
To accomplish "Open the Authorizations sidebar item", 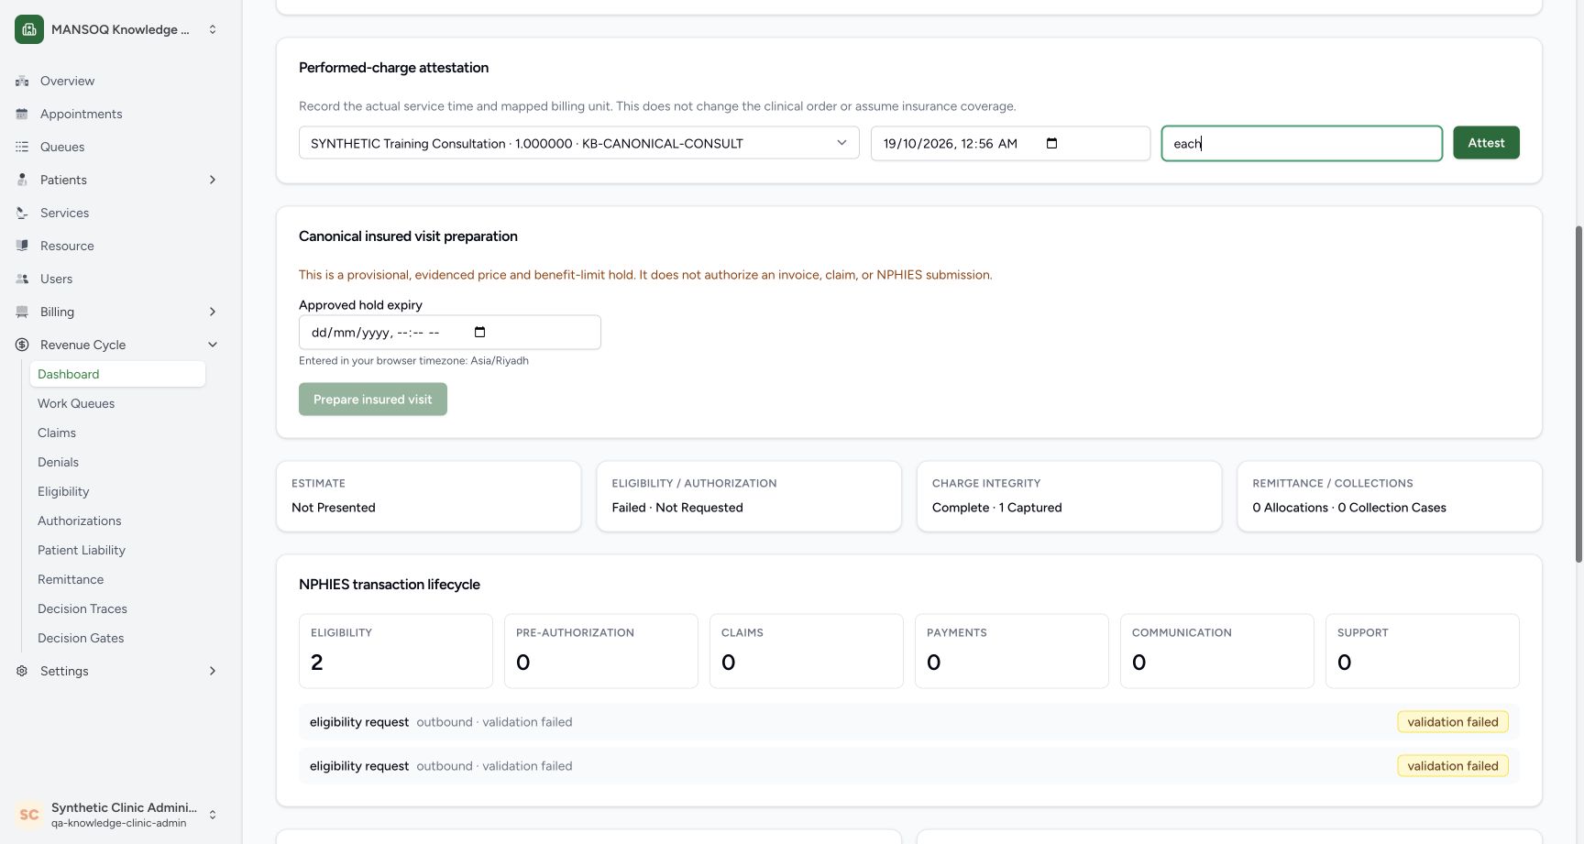I will [x=79, y=521].
